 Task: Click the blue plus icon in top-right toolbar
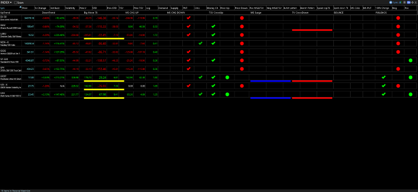pyautogui.click(x=391, y=2)
